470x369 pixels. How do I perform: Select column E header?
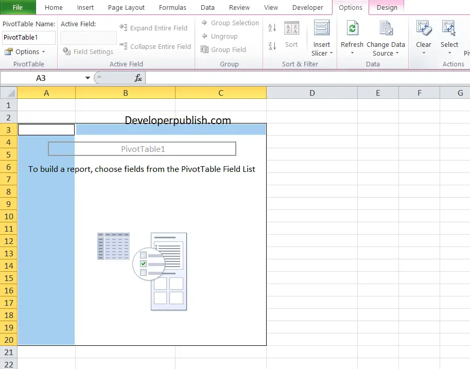pyautogui.click(x=378, y=93)
